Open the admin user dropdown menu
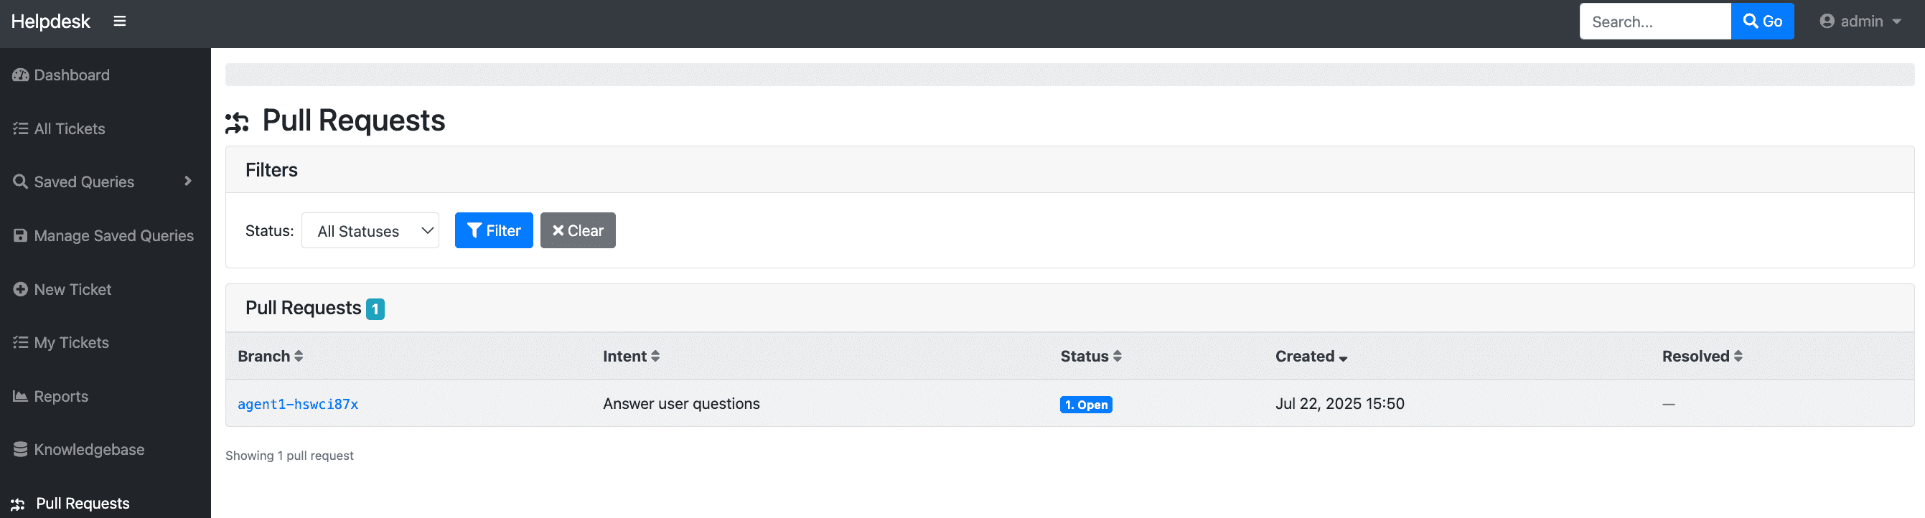1925x518 pixels. click(1859, 21)
